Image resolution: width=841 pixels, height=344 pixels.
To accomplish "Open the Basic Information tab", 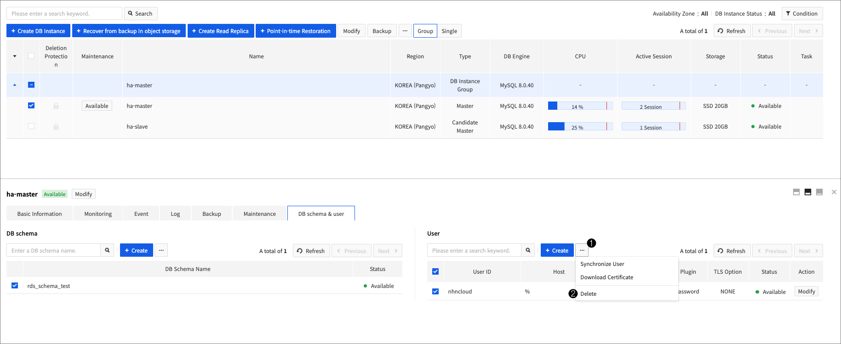I will pos(40,214).
